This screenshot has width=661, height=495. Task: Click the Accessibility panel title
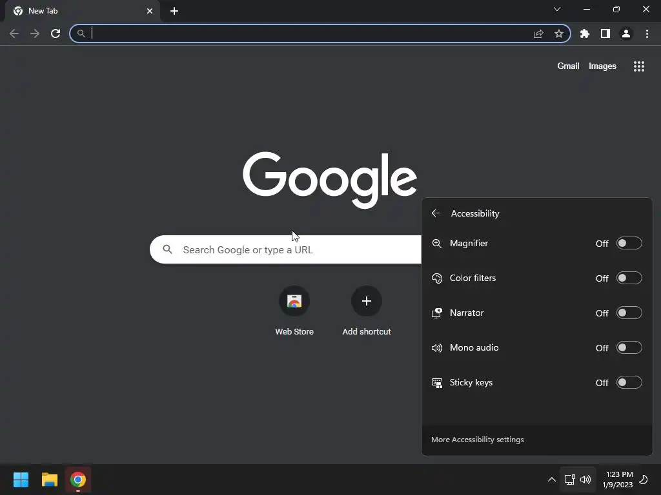click(x=475, y=213)
